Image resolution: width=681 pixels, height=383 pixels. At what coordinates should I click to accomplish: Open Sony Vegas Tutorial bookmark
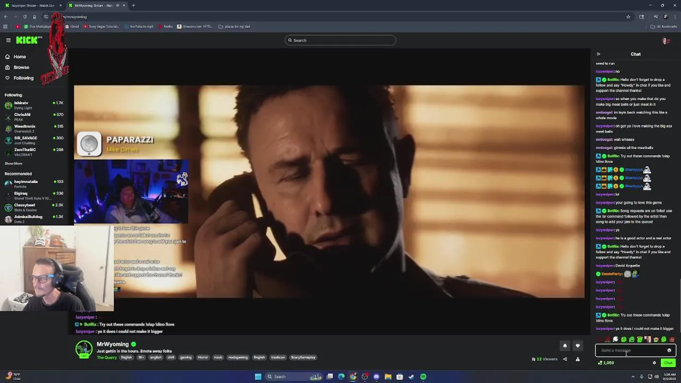101,27
